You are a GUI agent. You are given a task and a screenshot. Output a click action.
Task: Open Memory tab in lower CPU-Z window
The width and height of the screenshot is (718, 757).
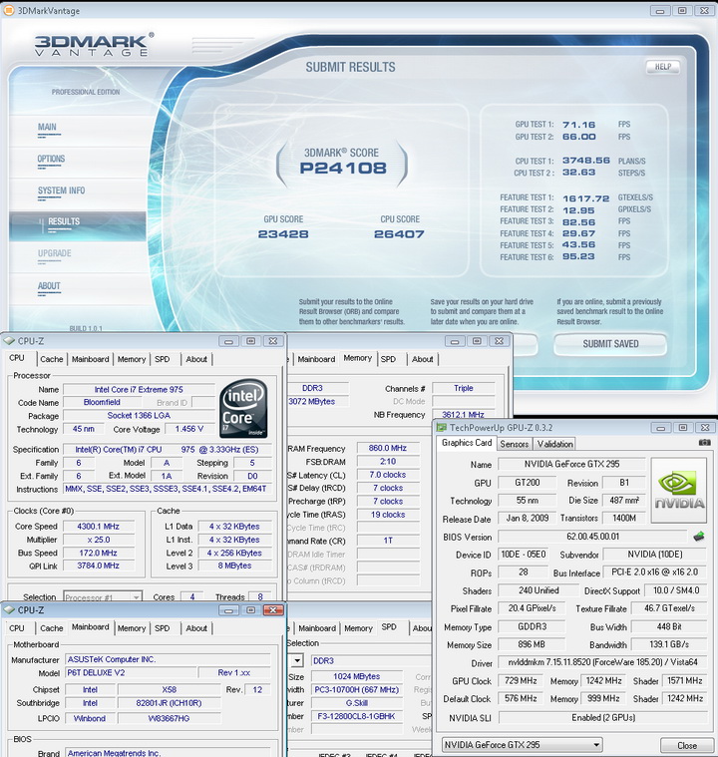point(132,628)
